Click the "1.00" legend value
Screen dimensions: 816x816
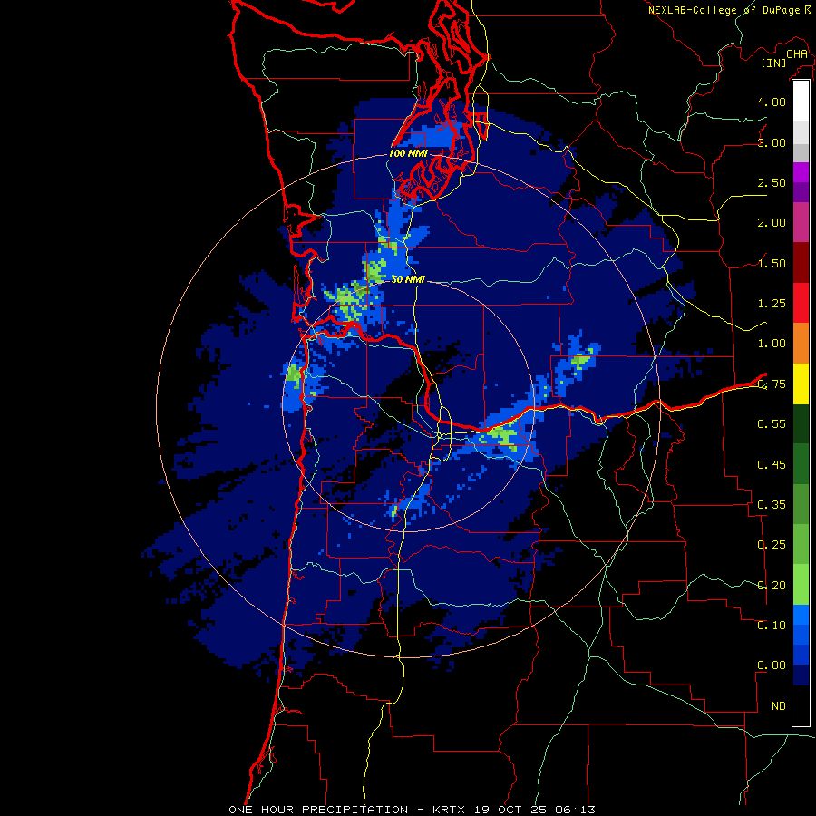coord(772,344)
